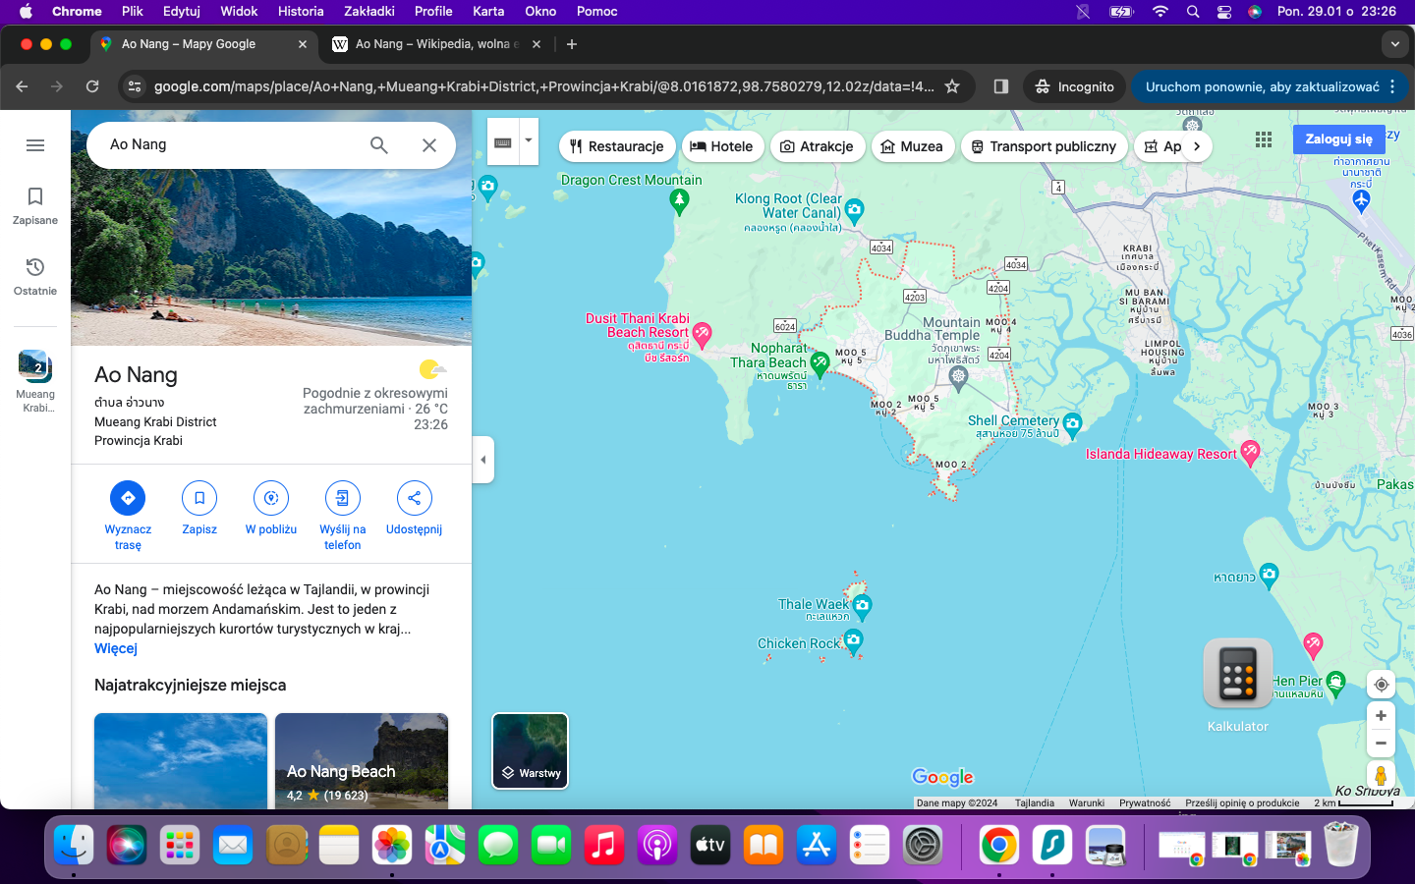The height and width of the screenshot is (884, 1415).
Task: Open Chrome's tab search chevron
Action: pos(1395,43)
